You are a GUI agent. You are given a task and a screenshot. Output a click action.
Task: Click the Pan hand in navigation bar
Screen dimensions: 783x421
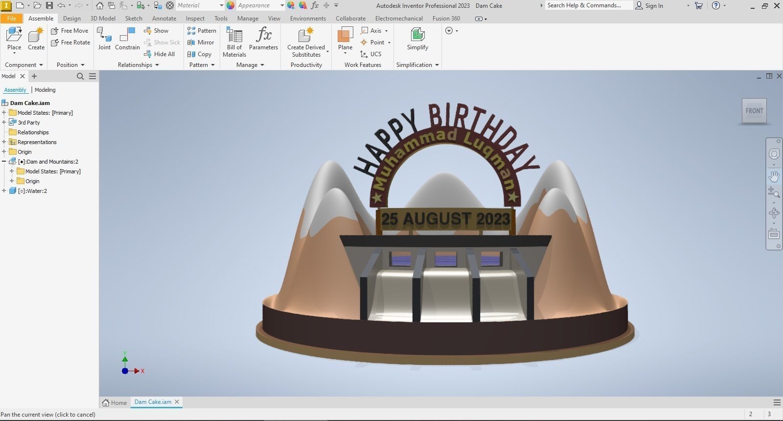coord(774,176)
